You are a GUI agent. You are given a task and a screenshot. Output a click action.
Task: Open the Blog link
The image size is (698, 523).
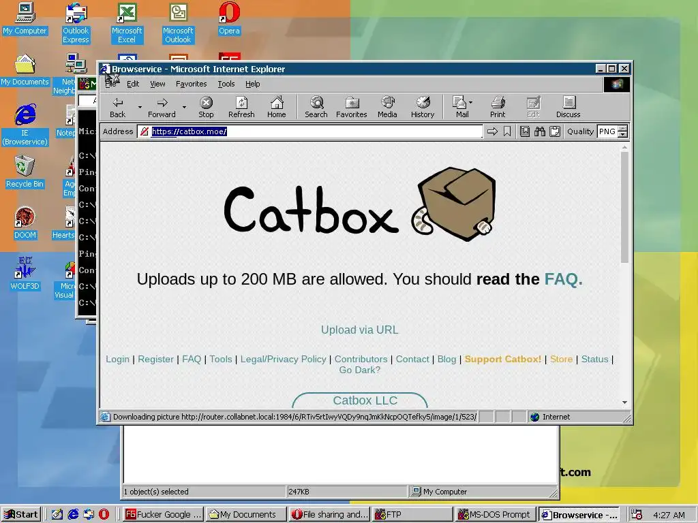pos(446,360)
